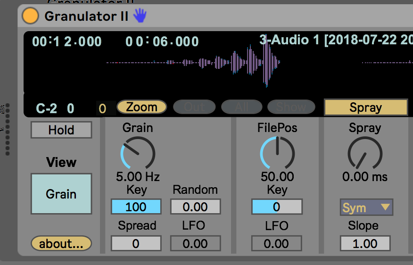
Task: Click the Slope value field showing 1.00
Action: click(x=365, y=243)
